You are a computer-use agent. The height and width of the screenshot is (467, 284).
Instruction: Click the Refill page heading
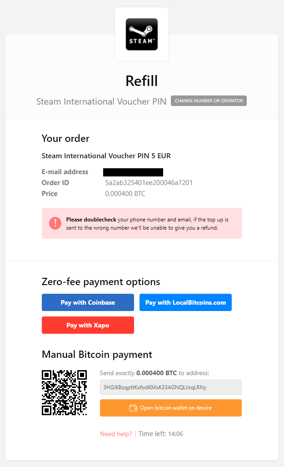click(142, 81)
